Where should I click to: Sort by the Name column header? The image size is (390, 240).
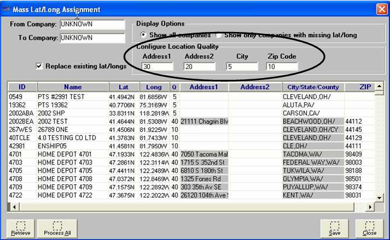click(72, 87)
